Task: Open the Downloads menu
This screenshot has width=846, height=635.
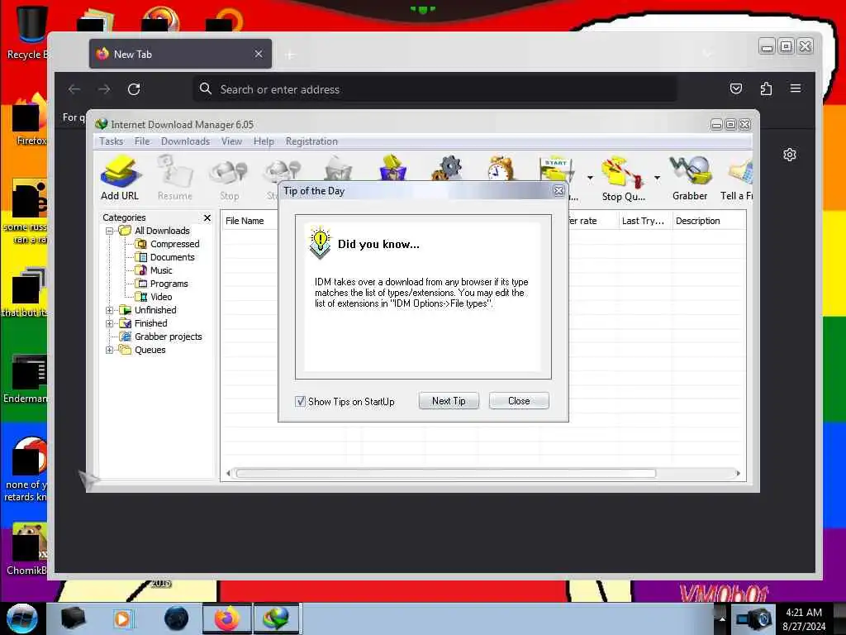Action: (x=186, y=141)
